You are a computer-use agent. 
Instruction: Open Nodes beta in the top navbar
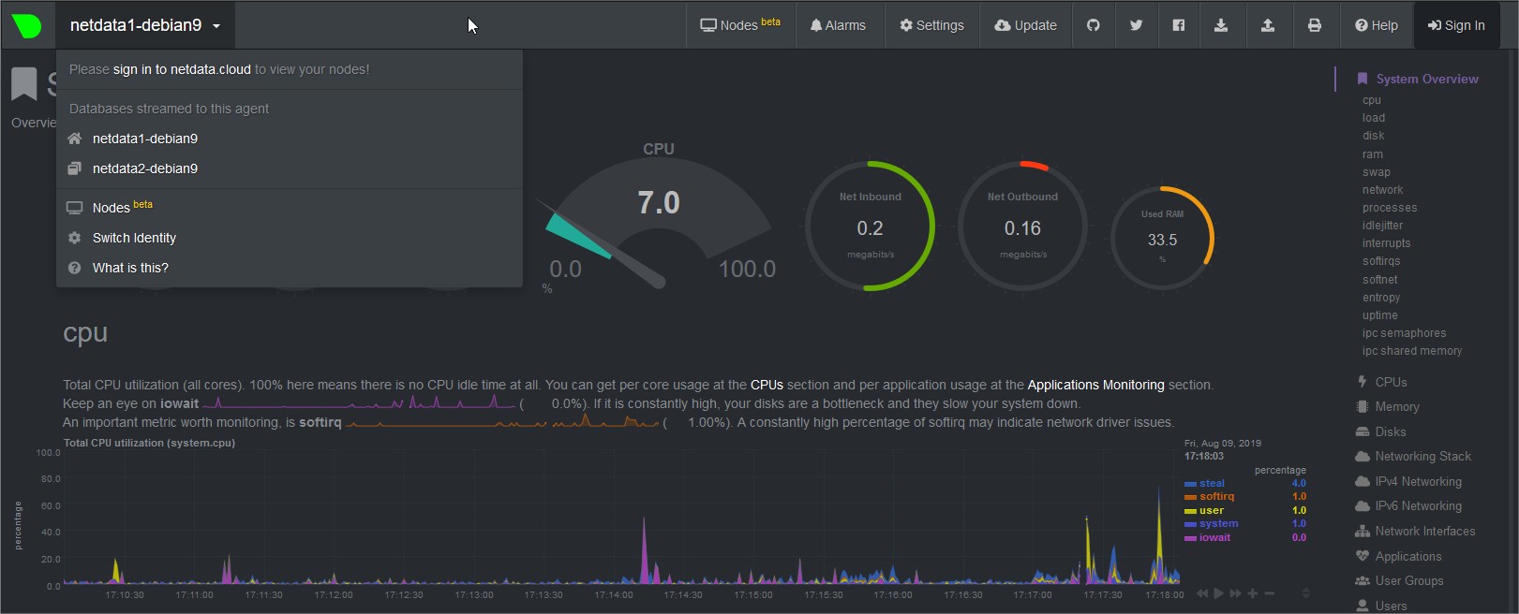coord(740,25)
